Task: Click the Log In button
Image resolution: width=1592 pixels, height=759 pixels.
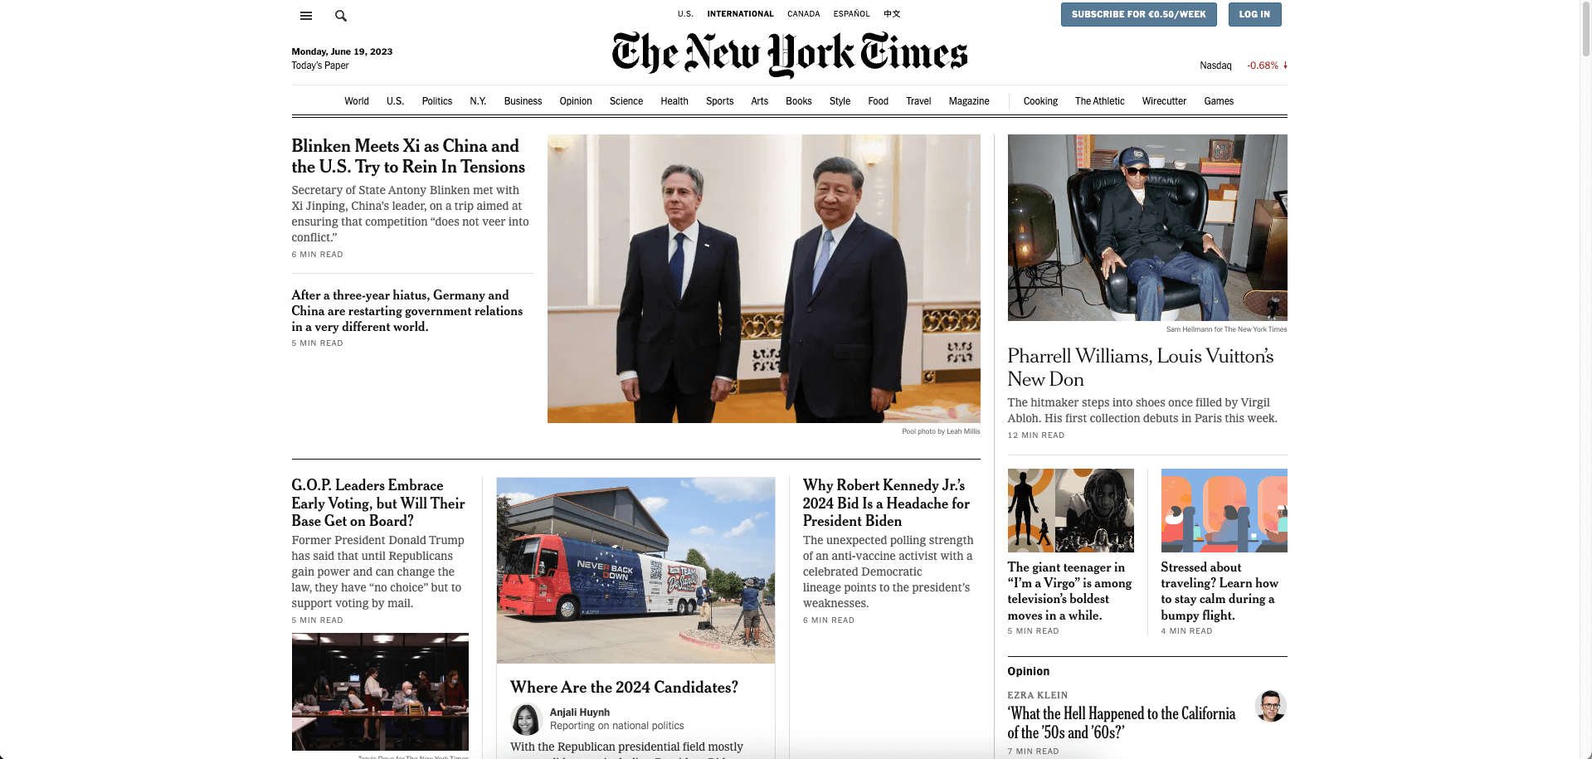Action: click(x=1254, y=14)
